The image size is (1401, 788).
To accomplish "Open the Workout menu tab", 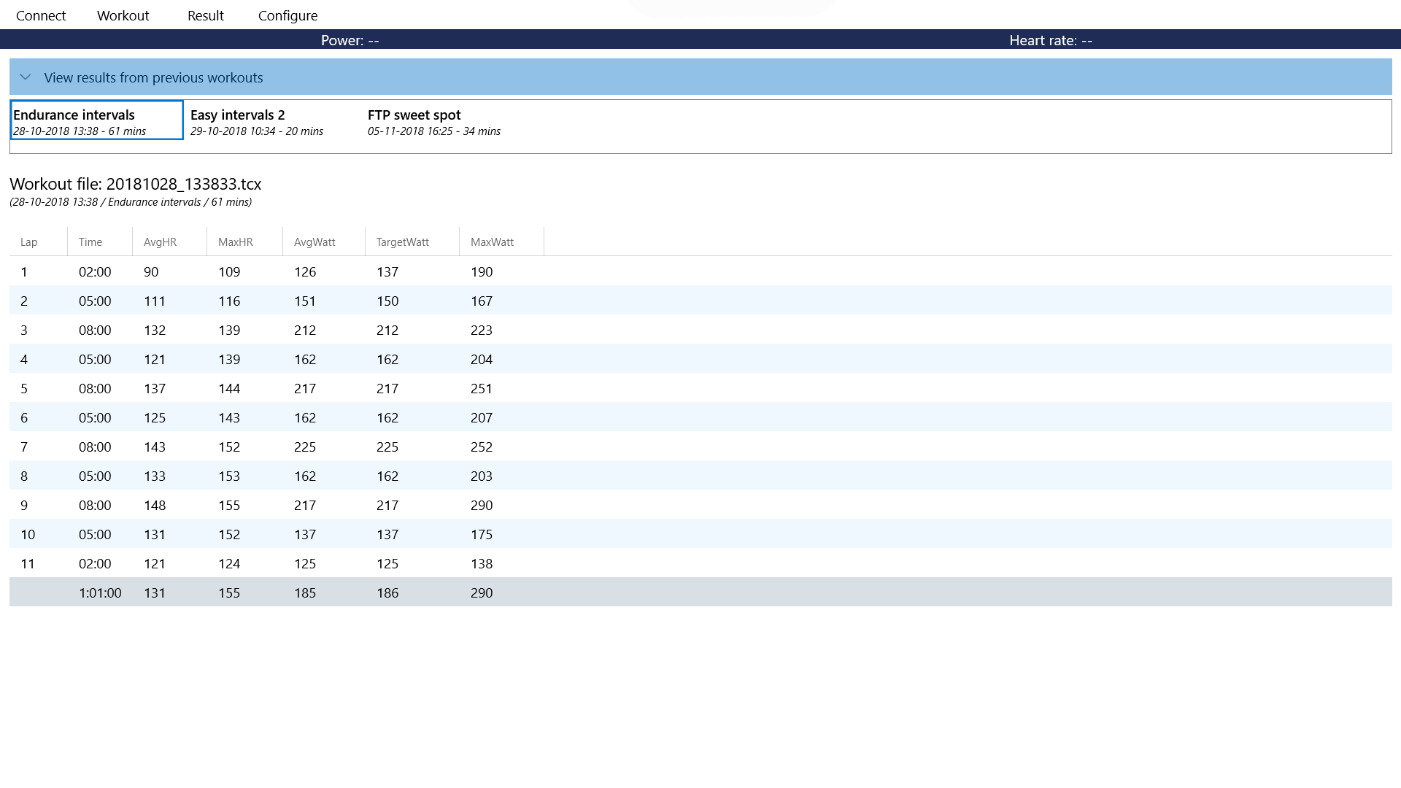I will tap(123, 15).
